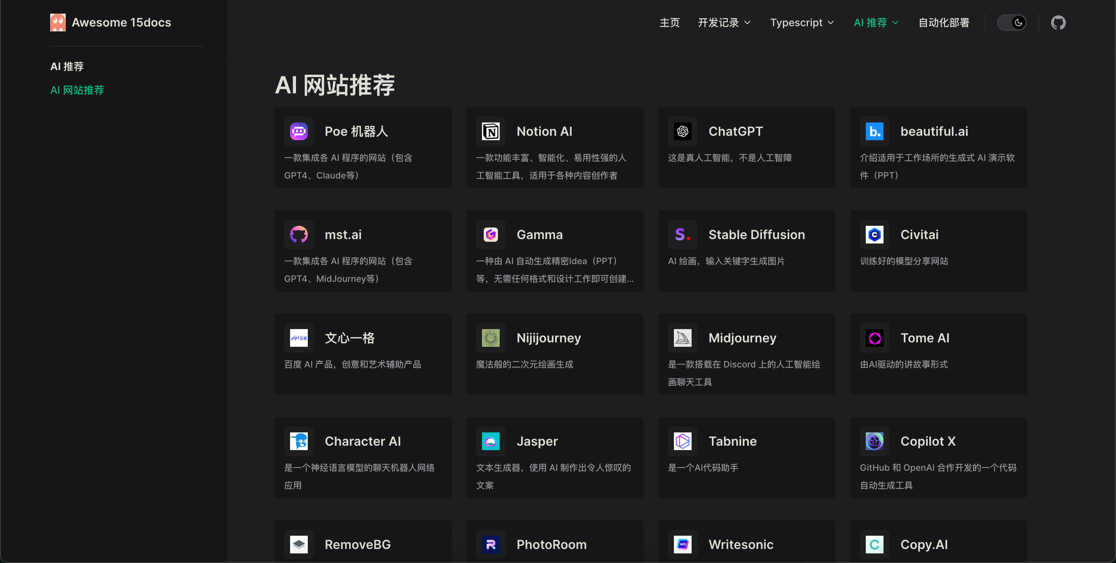This screenshot has height=563, width=1116.
Task: Click the mst.ai logo icon
Action: [299, 235]
